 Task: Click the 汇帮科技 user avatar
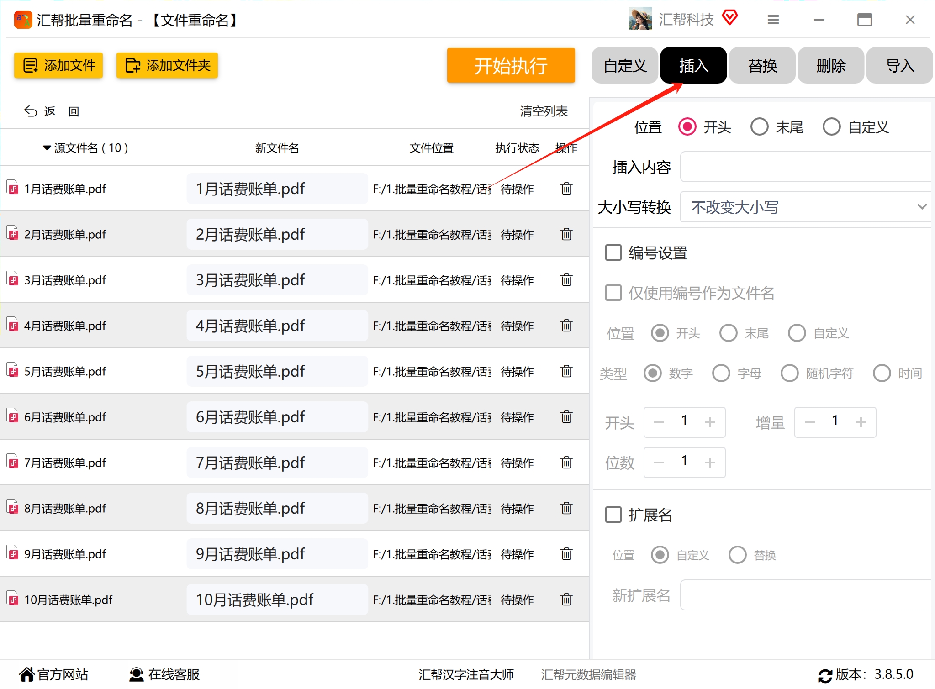point(640,19)
